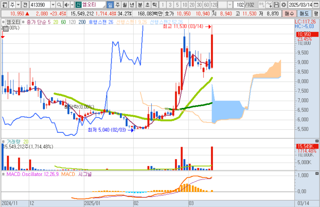The image size is (320, 207).
Task: Click the 200 moving average legend
Action: click(82, 22)
